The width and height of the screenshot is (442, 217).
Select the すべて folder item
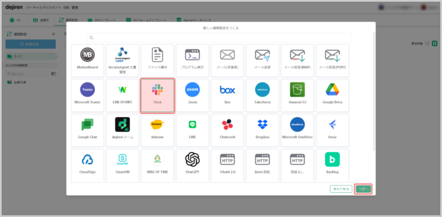31,57
